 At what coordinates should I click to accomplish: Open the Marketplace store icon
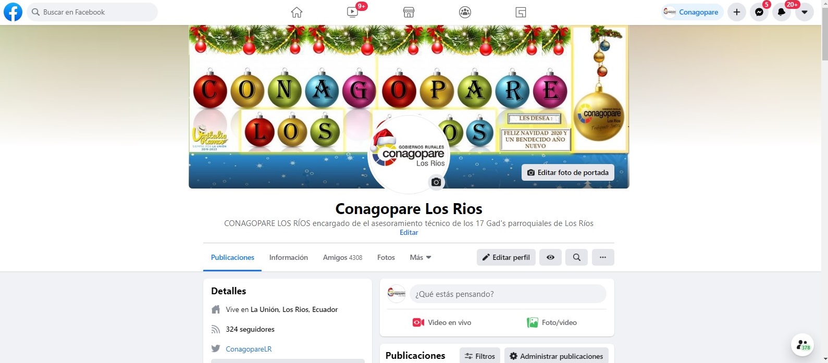point(409,12)
